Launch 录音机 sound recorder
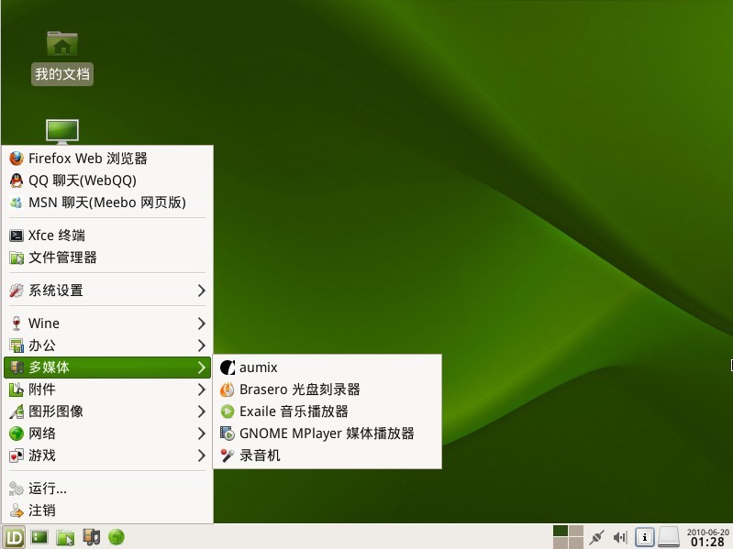 click(328, 456)
